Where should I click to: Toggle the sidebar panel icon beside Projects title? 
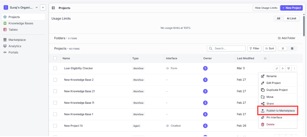(x=53, y=8)
